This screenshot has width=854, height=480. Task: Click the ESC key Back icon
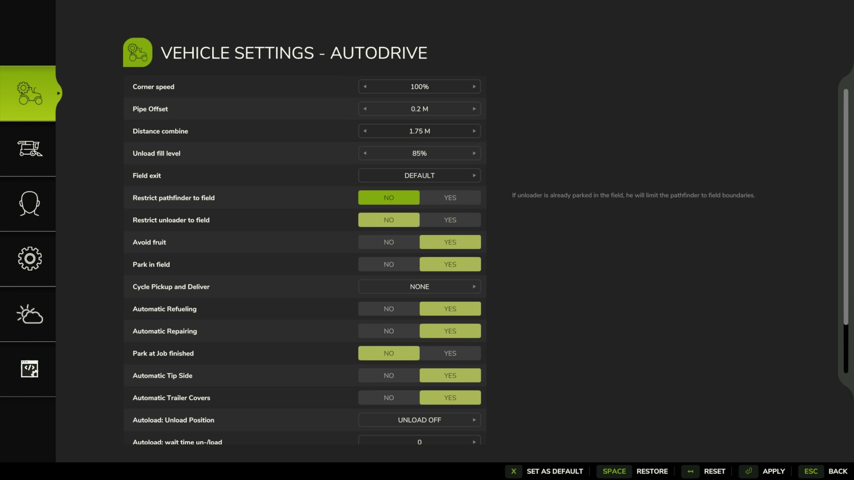tap(810, 471)
